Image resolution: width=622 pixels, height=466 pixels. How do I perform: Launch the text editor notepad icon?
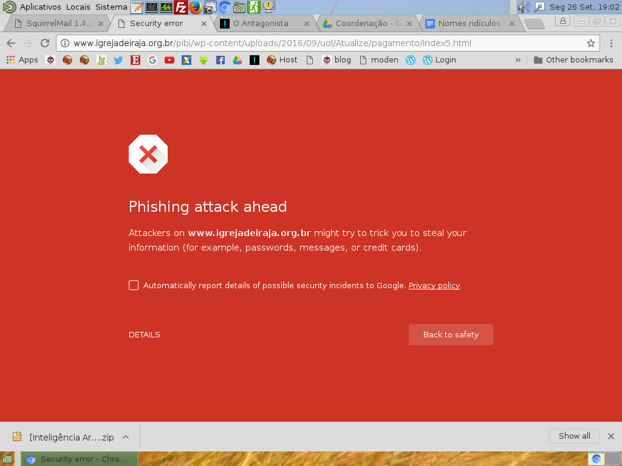[137, 7]
